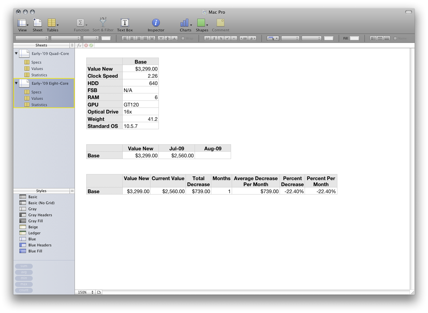Open the font style dropdown
This screenshot has width=428, height=313.
click(66, 38)
